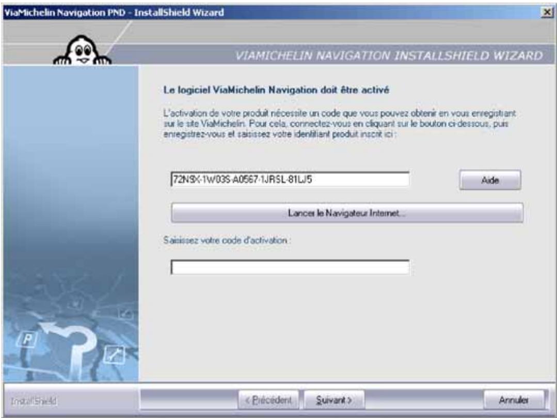Launch browser via Lancer le Navigateur Internet

click(x=347, y=213)
